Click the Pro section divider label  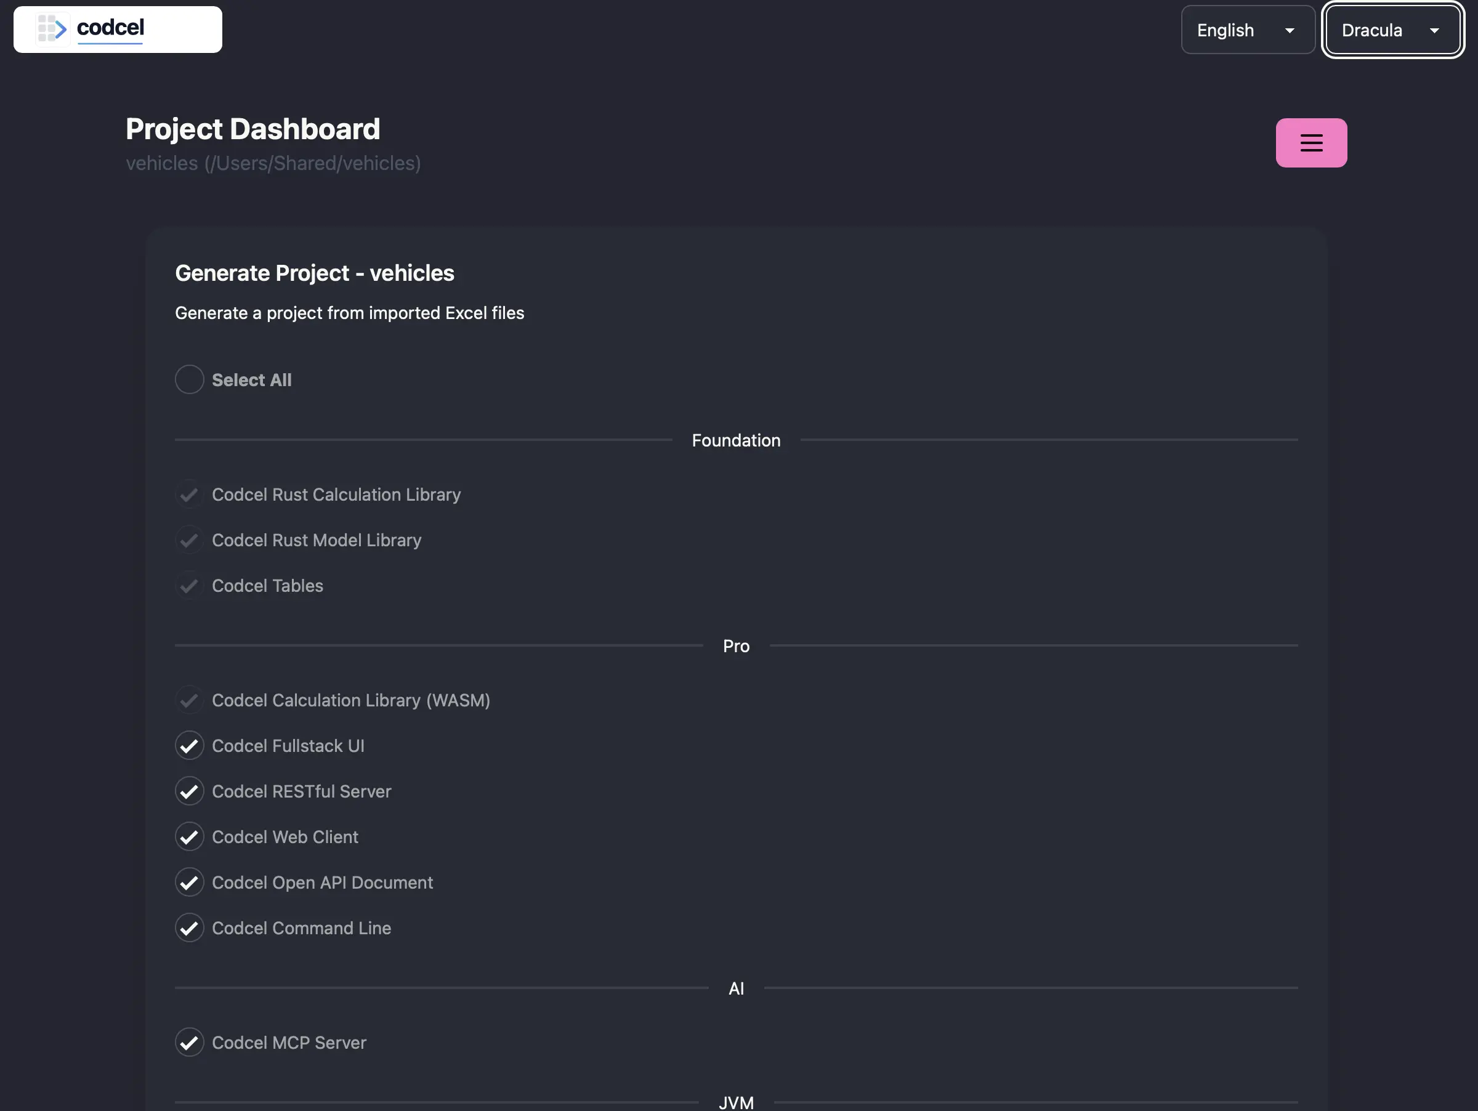coord(736,646)
